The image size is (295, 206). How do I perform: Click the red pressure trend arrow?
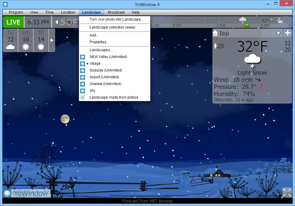point(261,86)
